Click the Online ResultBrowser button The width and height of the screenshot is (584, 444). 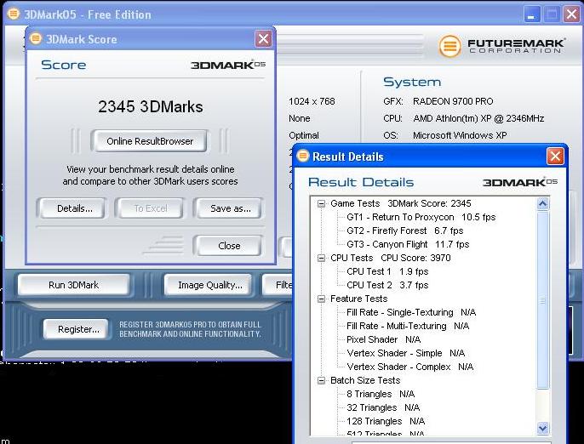coord(149,141)
